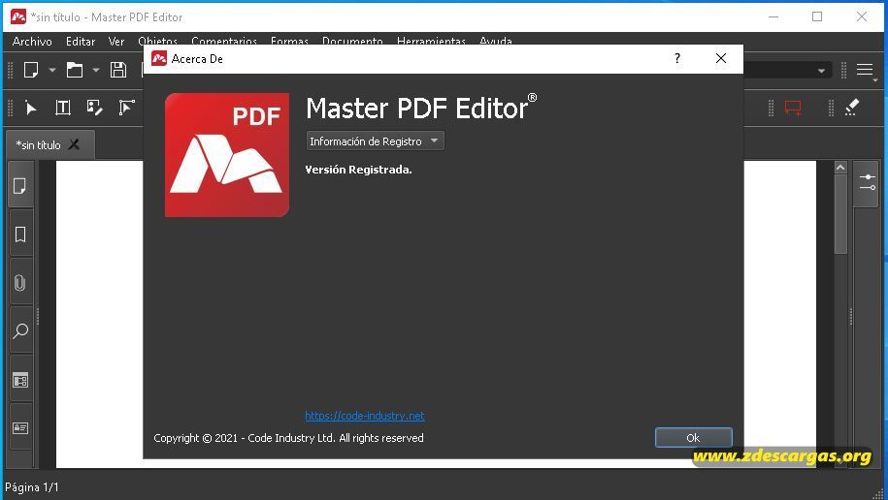Image resolution: width=888 pixels, height=500 pixels.
Task: Expand the right toolbar combo box arrow
Action: [821, 71]
